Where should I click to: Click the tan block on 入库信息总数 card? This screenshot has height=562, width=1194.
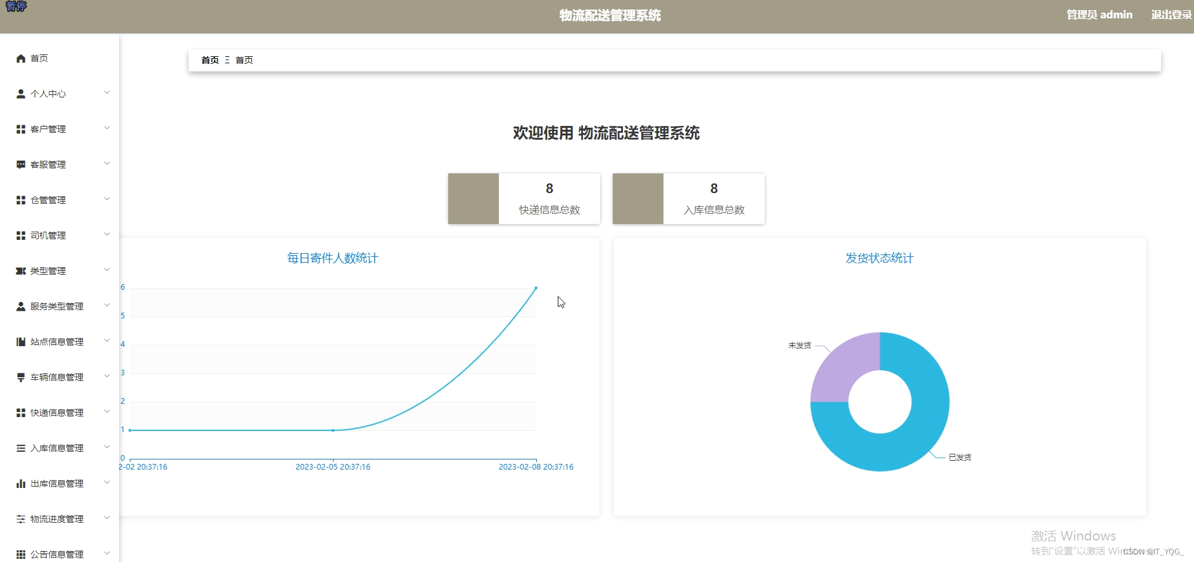[x=638, y=199]
